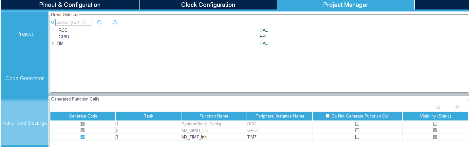Click HAL driver value for TIM
This screenshot has width=469, height=147.
[264, 43]
